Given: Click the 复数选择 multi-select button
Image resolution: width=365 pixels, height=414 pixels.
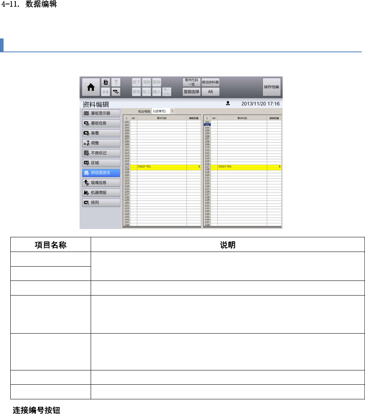Looking at the screenshot, I should point(191,92).
